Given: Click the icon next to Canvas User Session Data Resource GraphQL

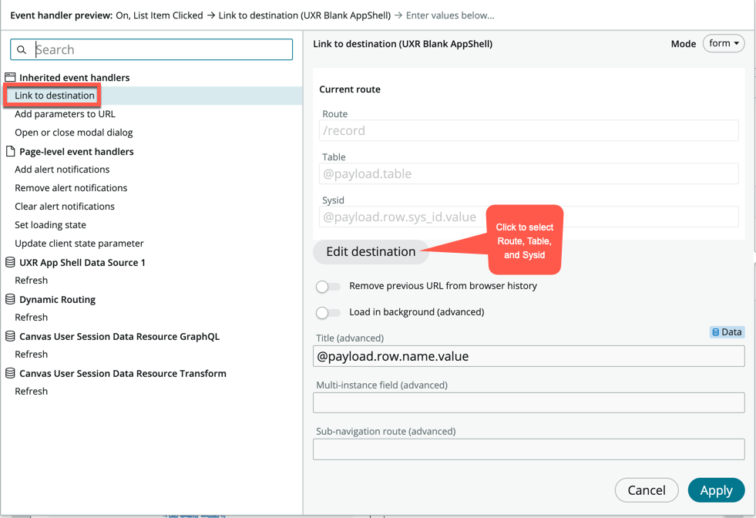Looking at the screenshot, I should 9,336.
